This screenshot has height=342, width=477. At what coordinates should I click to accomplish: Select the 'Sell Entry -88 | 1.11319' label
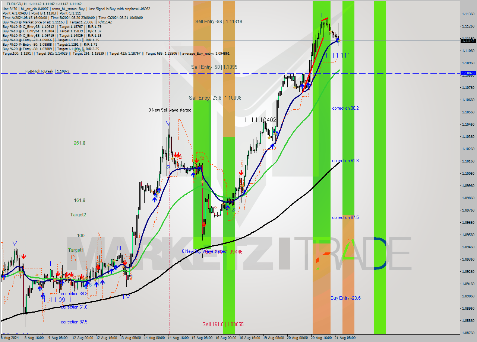219,22
